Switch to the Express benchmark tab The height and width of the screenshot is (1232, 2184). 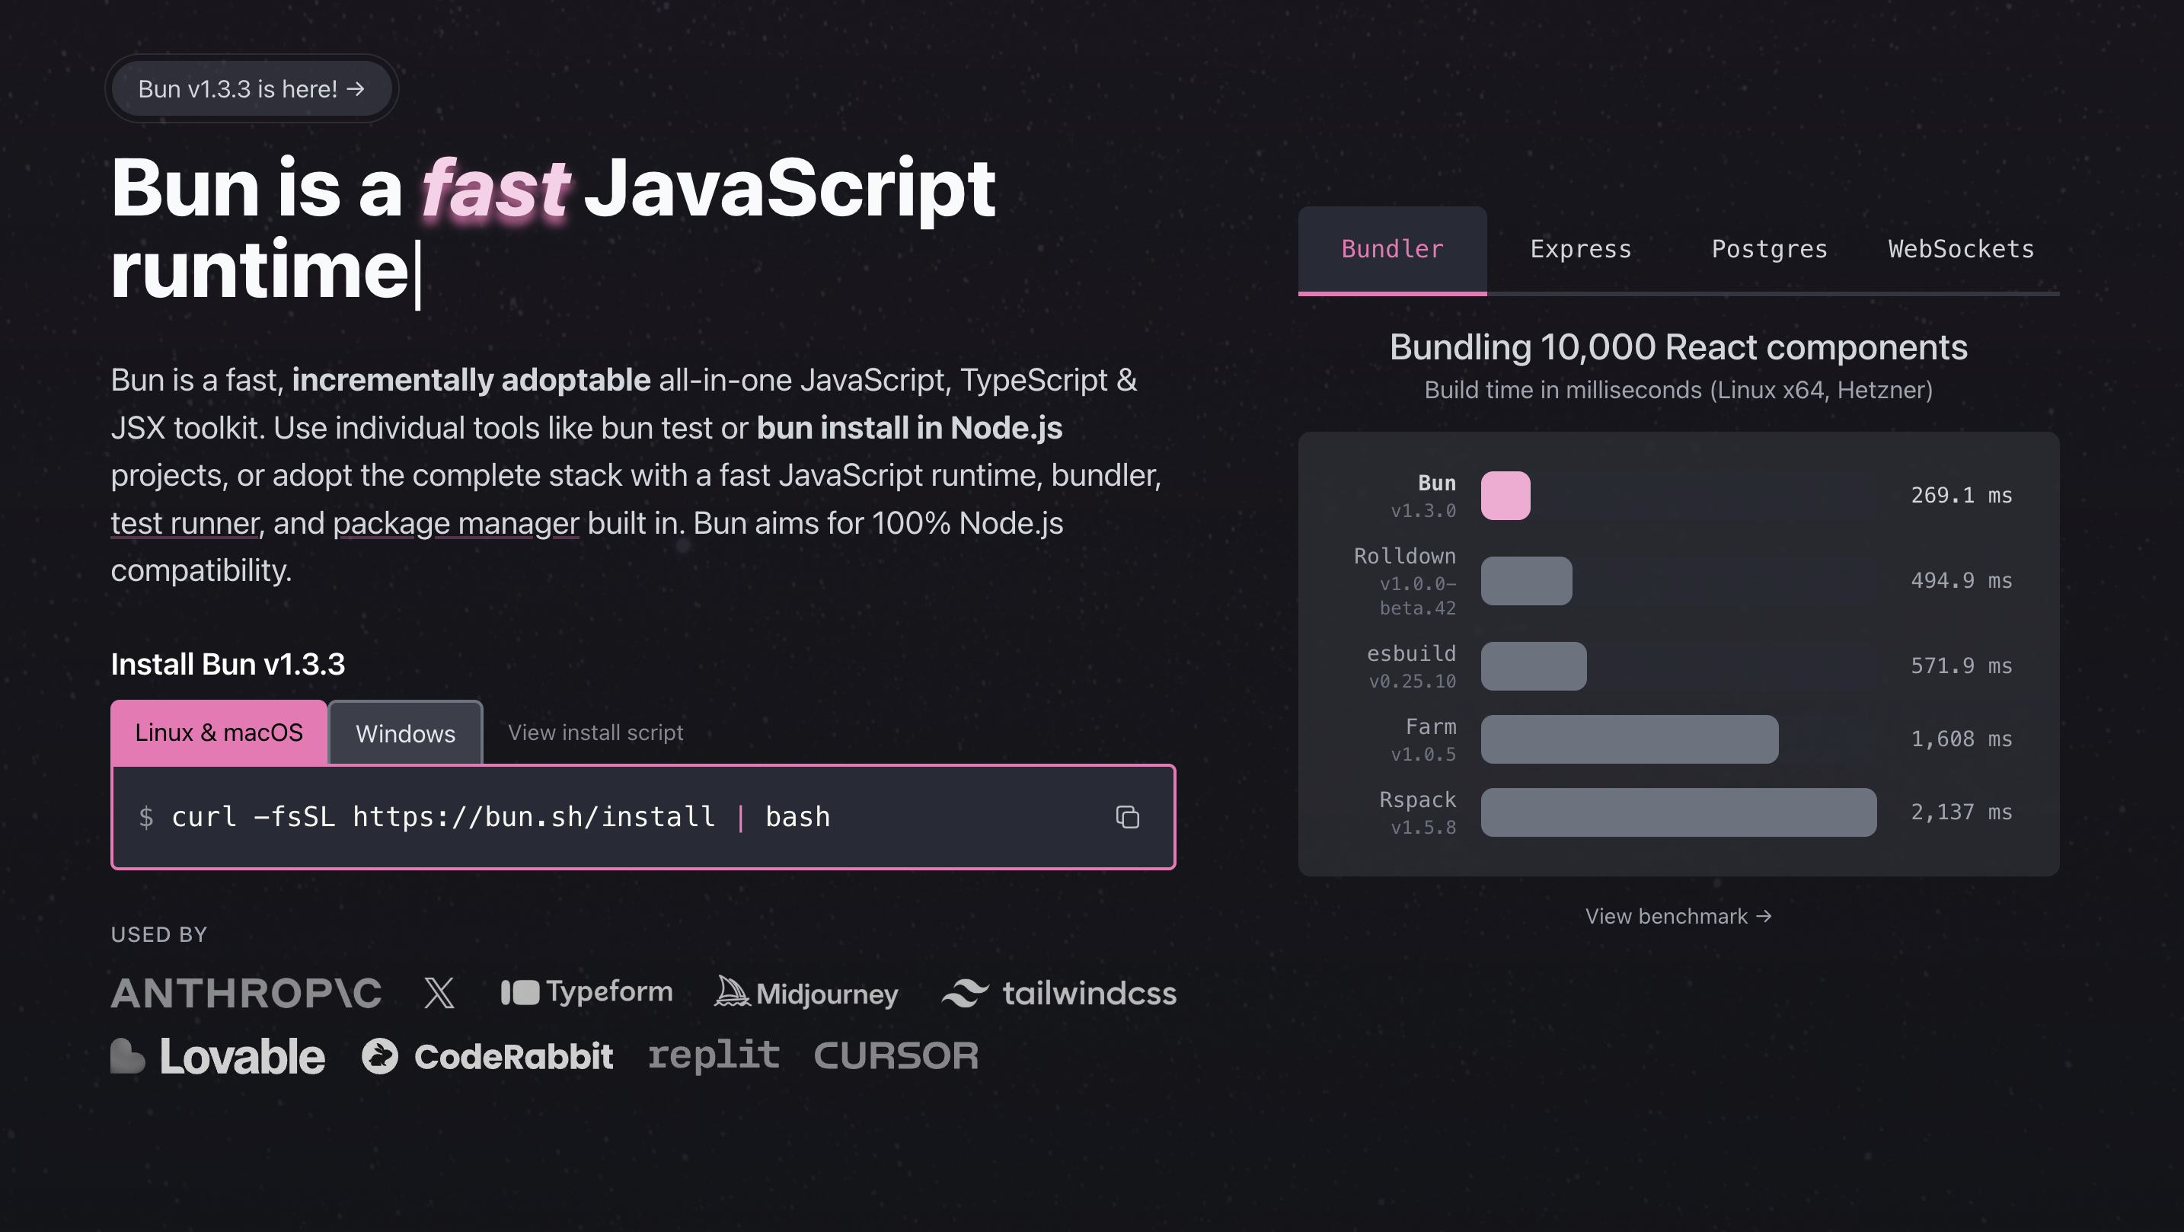[x=1580, y=249]
